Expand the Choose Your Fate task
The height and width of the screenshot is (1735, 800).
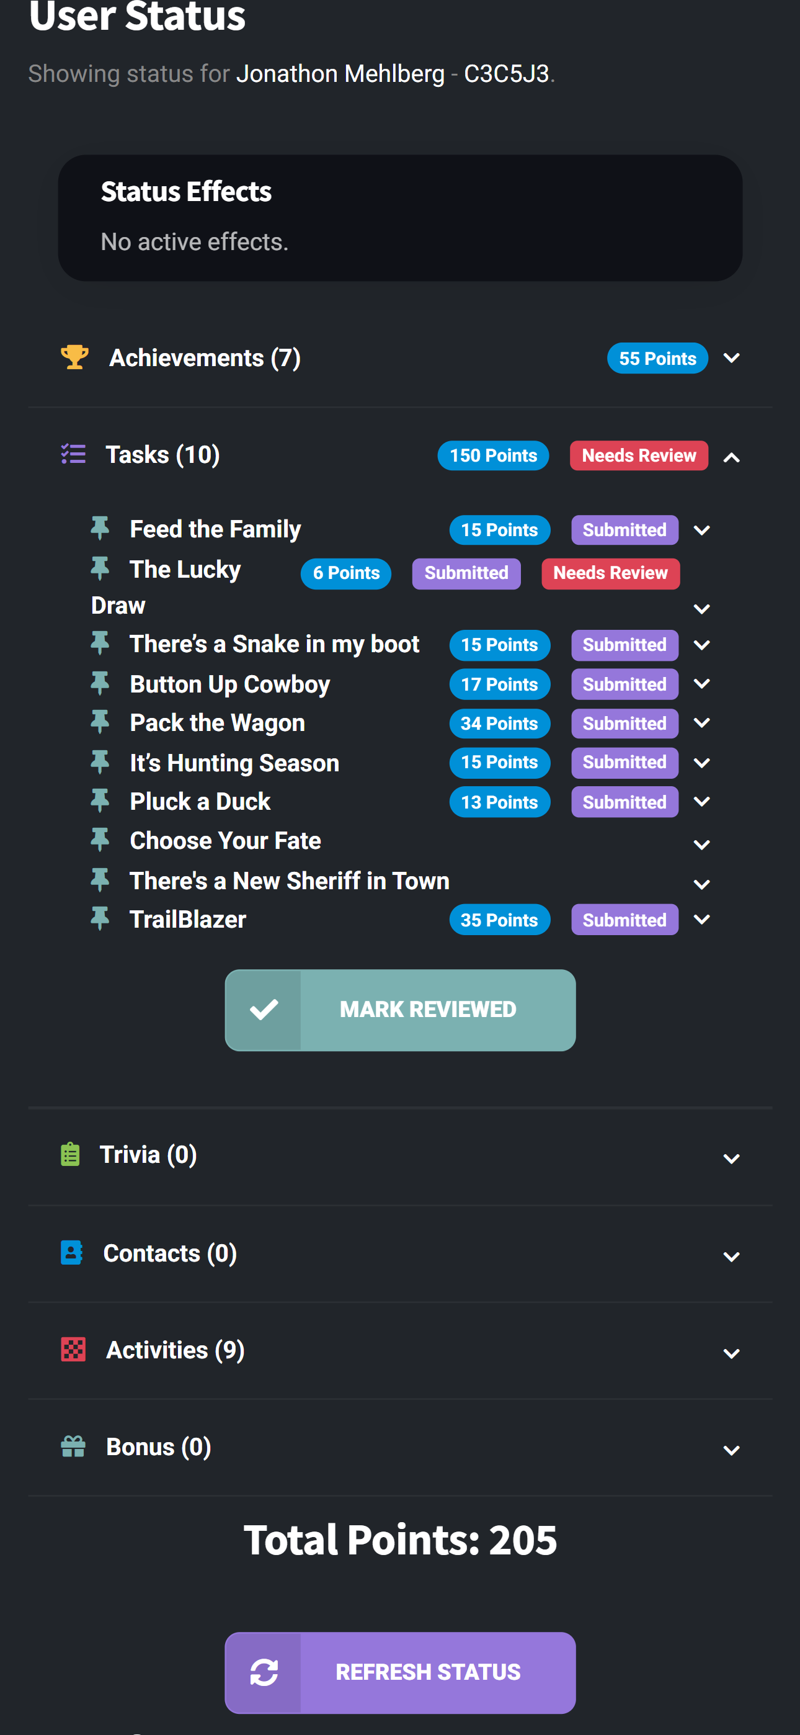(701, 843)
